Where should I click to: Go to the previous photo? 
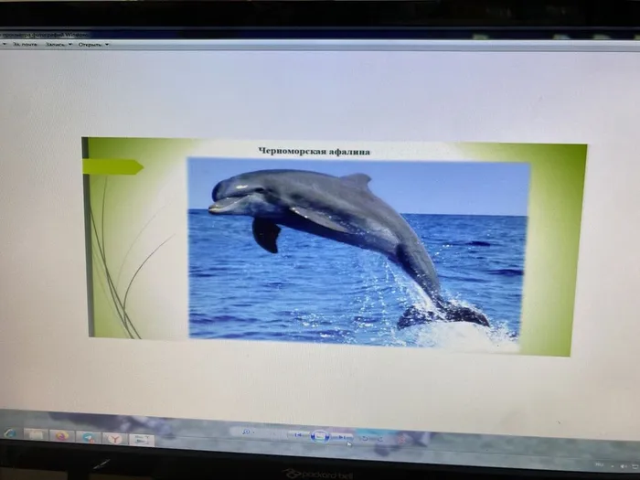(x=297, y=435)
